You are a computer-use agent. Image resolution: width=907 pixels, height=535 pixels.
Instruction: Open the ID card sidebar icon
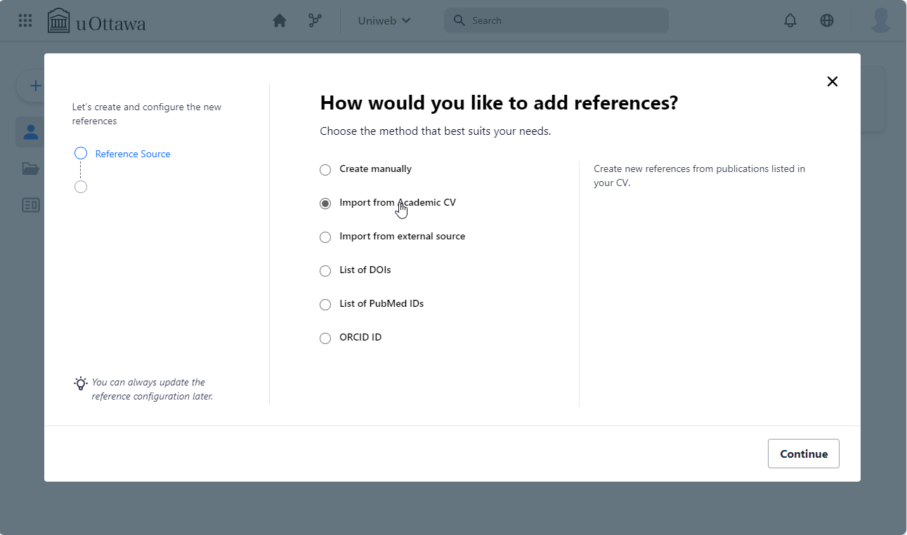pos(30,205)
